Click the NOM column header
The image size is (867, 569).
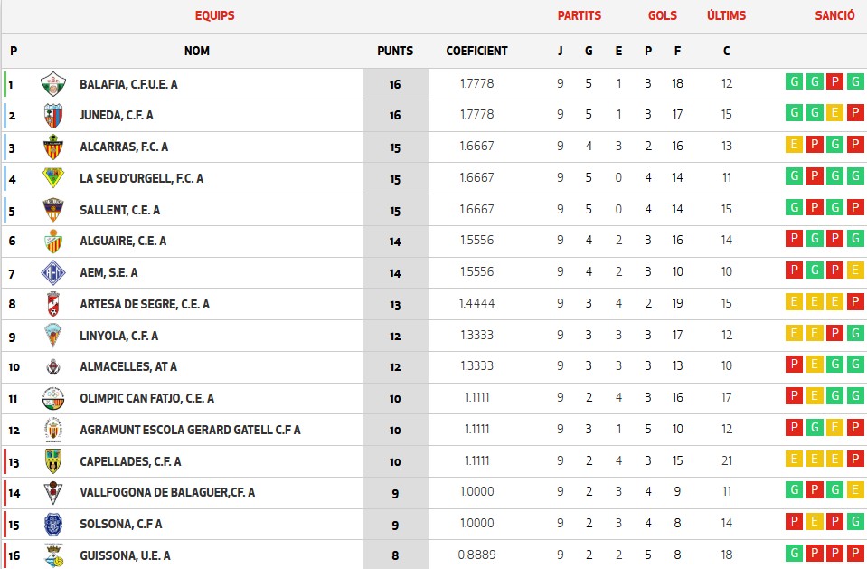coord(197,52)
